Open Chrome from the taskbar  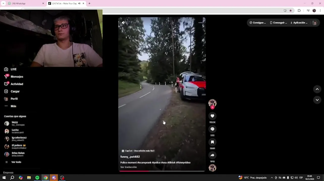tap(46, 178)
